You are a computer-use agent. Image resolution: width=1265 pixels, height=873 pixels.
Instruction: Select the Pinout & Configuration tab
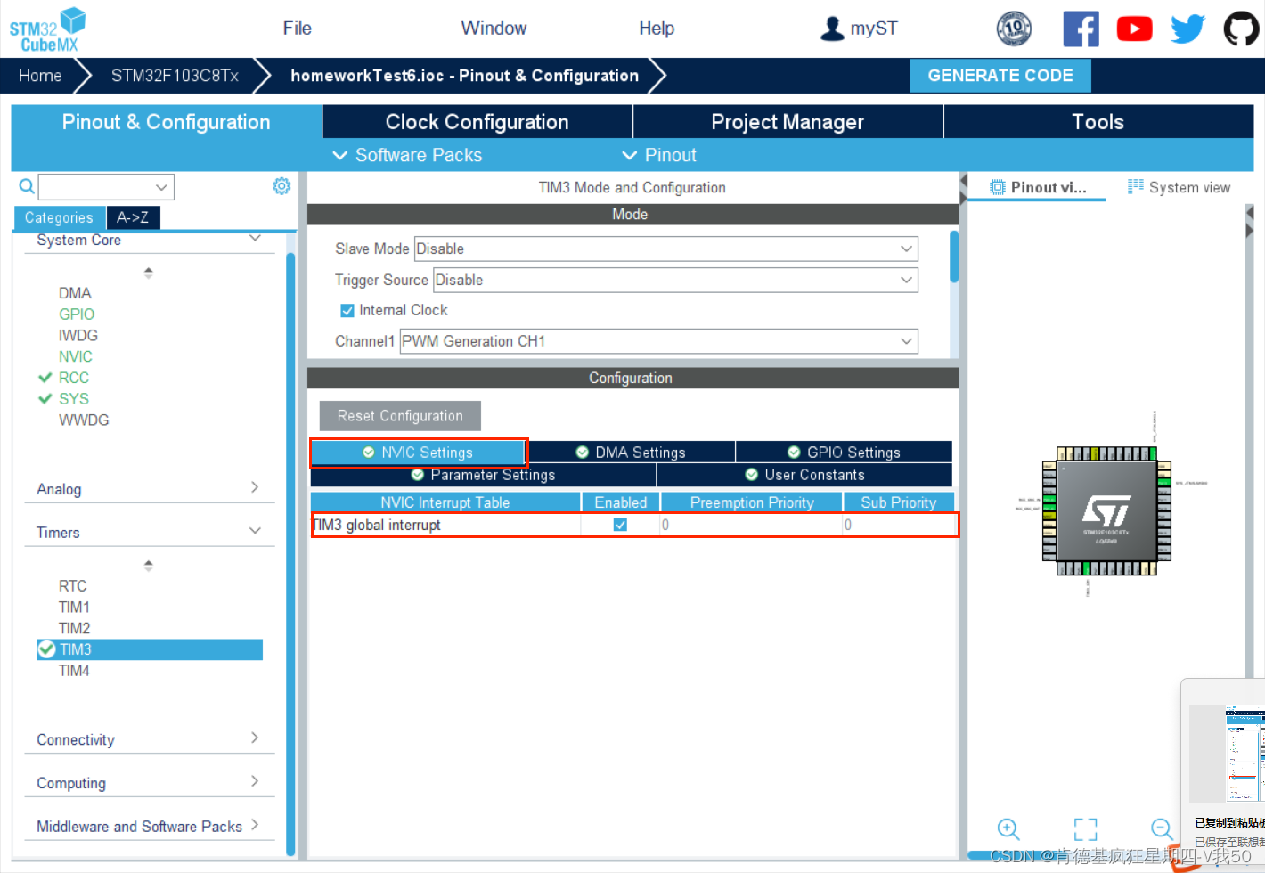click(166, 122)
